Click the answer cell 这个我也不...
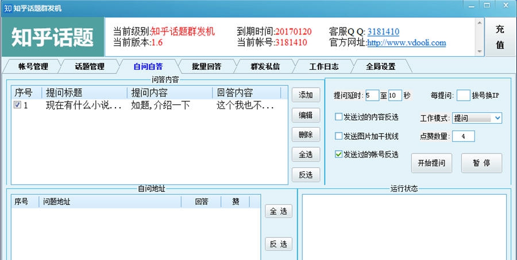The height and width of the screenshot is (260, 517). click(245, 105)
